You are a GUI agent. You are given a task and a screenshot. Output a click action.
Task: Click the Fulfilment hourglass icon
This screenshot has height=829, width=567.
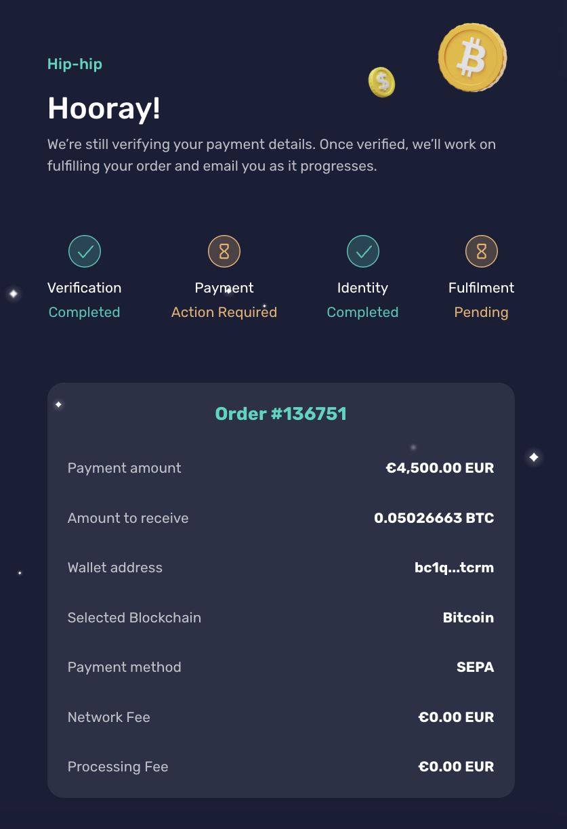tap(482, 252)
